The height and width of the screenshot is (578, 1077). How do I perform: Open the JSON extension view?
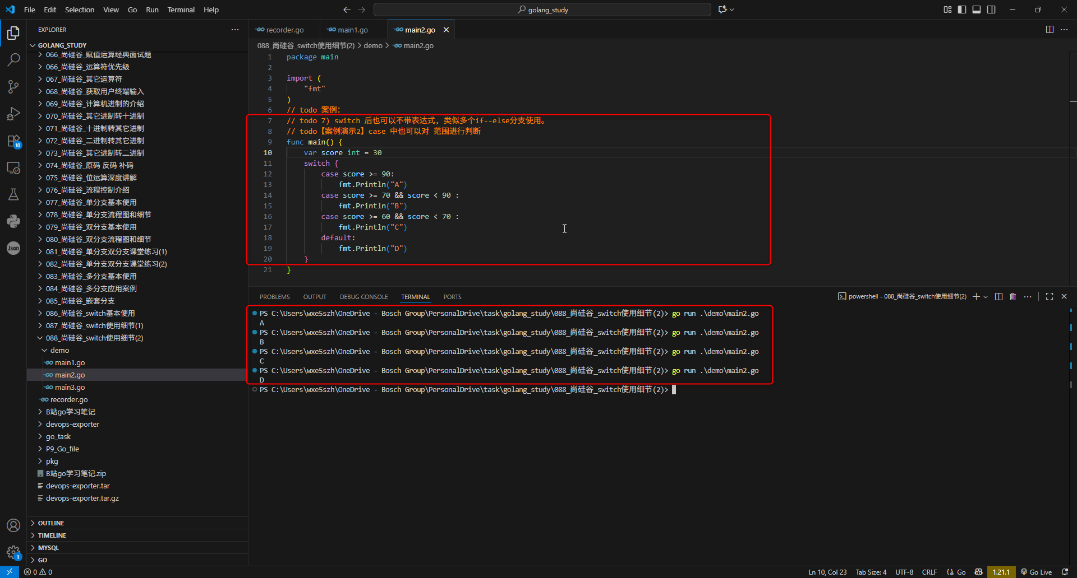pyautogui.click(x=13, y=248)
